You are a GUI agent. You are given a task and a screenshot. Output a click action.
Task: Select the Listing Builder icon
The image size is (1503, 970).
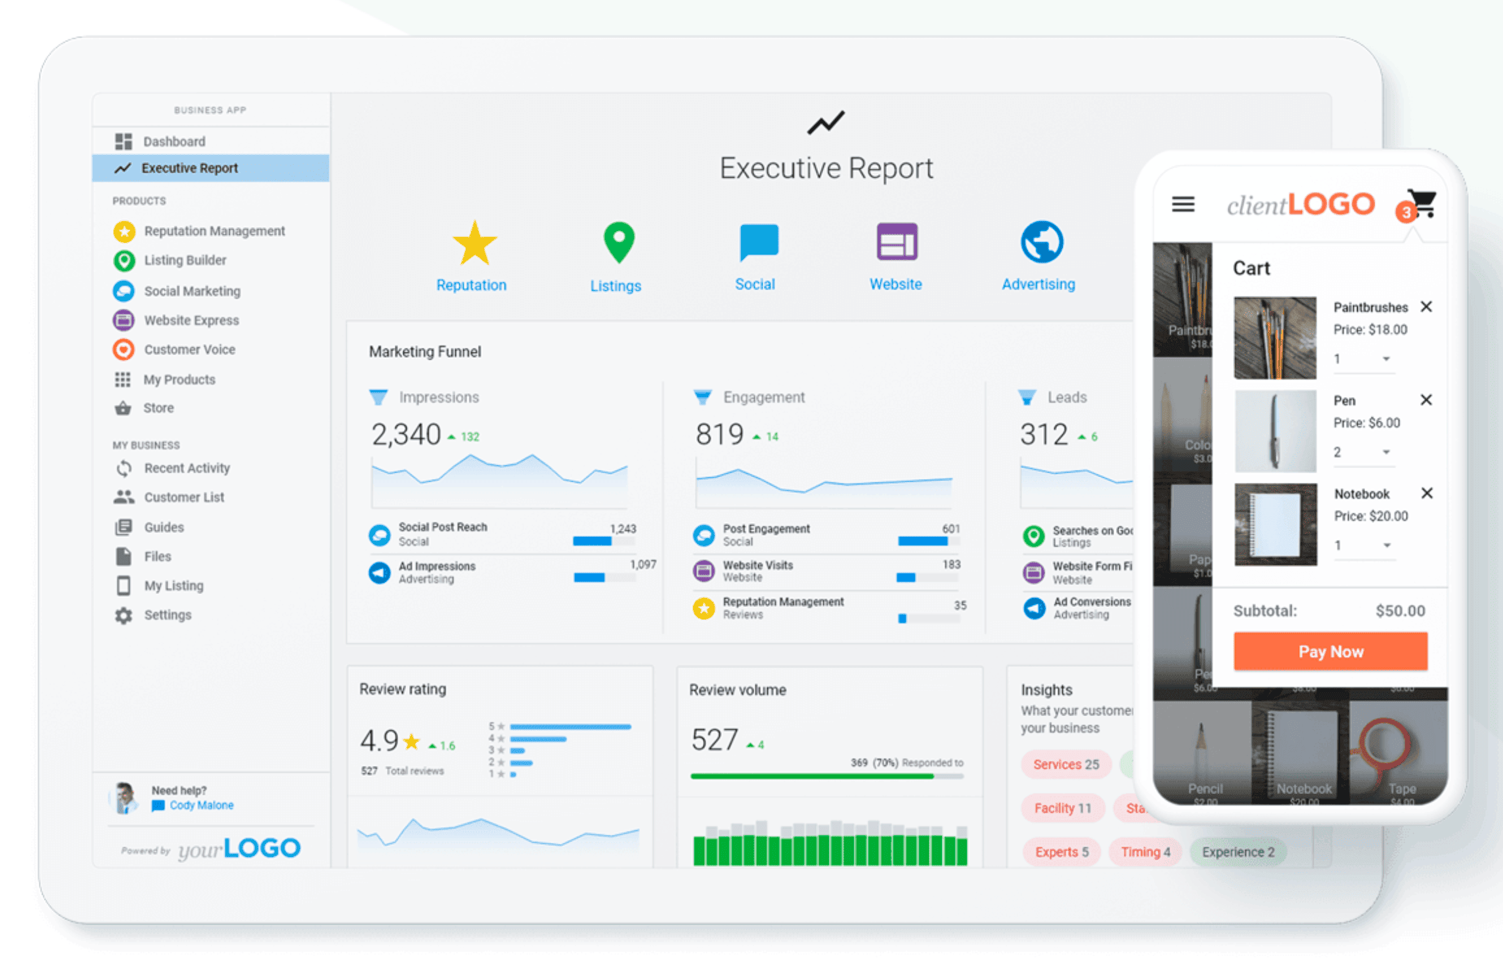pos(123,261)
